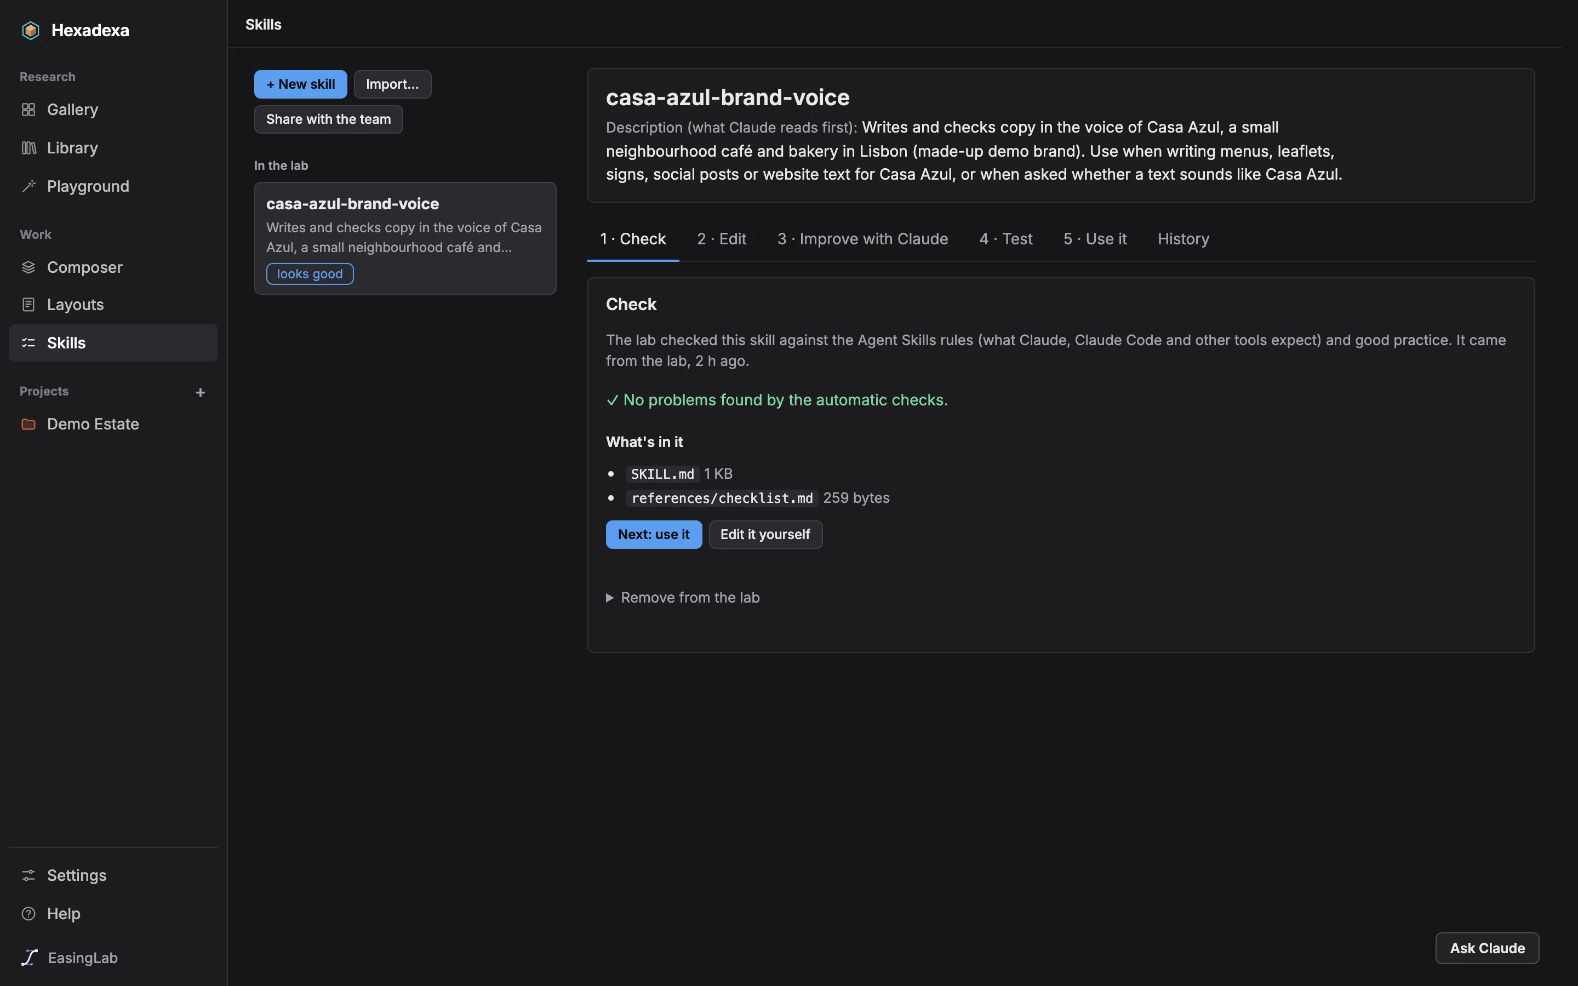Click the Gallery label in sidebar
This screenshot has height=986, width=1578.
tap(72, 110)
